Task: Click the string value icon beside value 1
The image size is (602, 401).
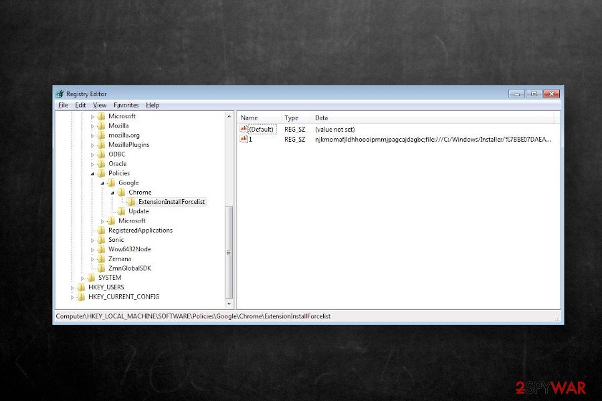Action: 243,139
